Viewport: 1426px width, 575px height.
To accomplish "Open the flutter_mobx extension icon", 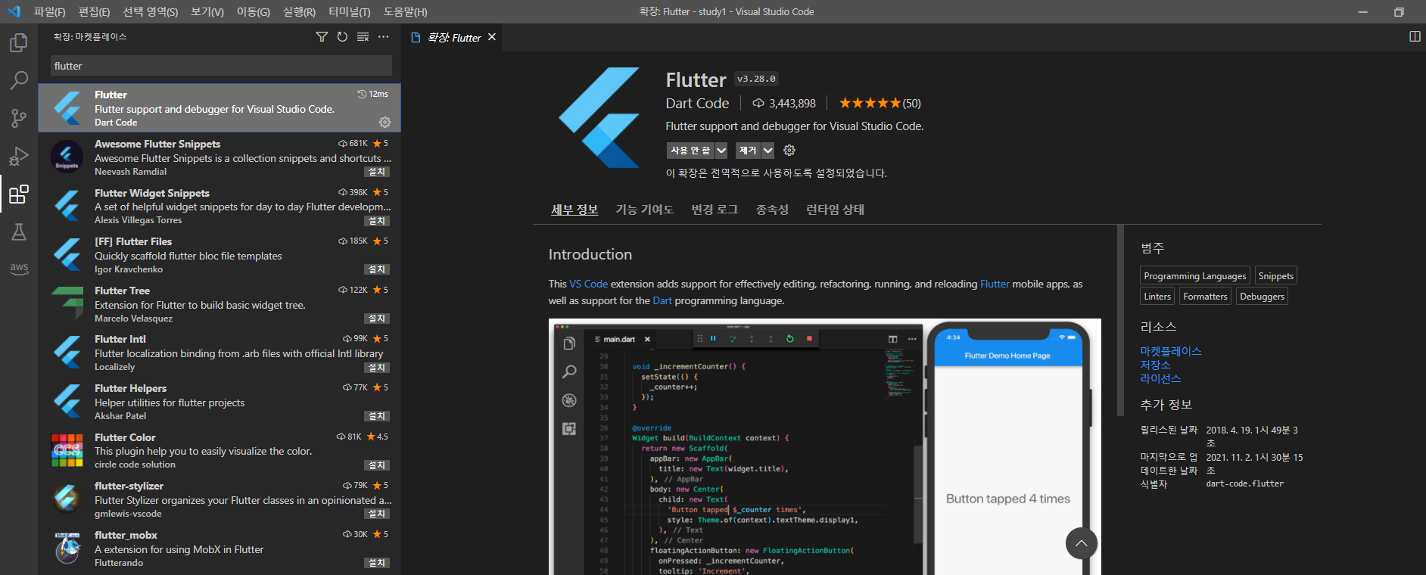I will pos(67,548).
